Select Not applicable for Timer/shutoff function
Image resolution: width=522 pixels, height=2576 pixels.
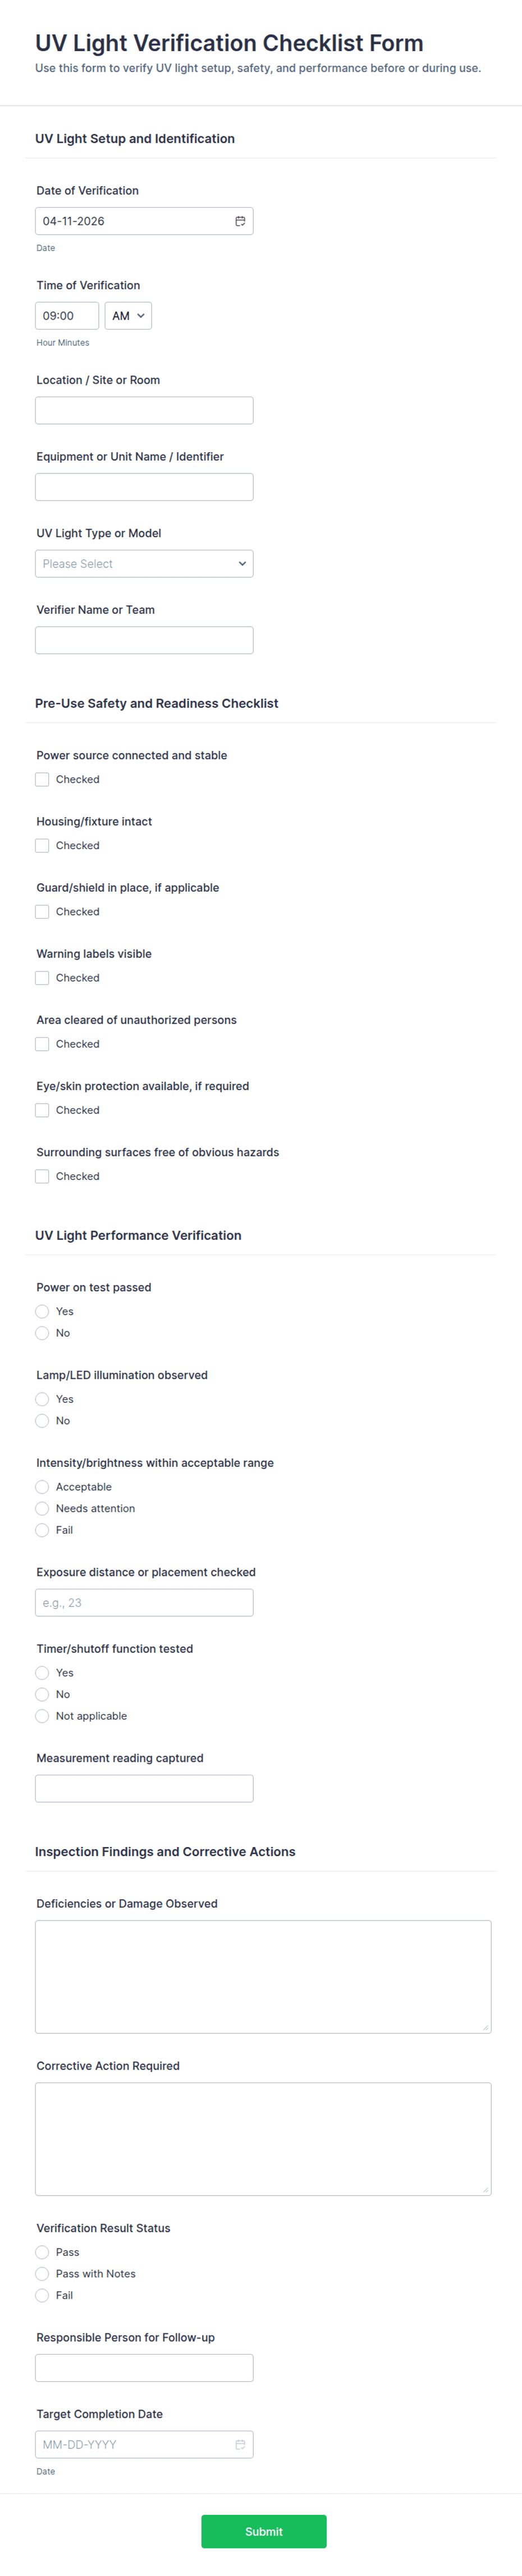[42, 1716]
